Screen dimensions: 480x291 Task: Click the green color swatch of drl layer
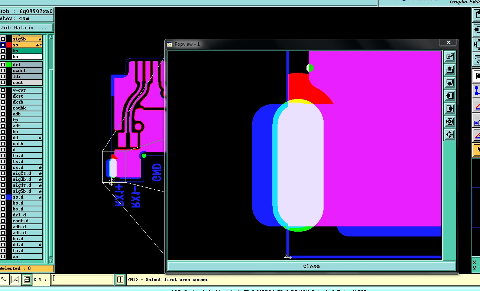pos(9,65)
